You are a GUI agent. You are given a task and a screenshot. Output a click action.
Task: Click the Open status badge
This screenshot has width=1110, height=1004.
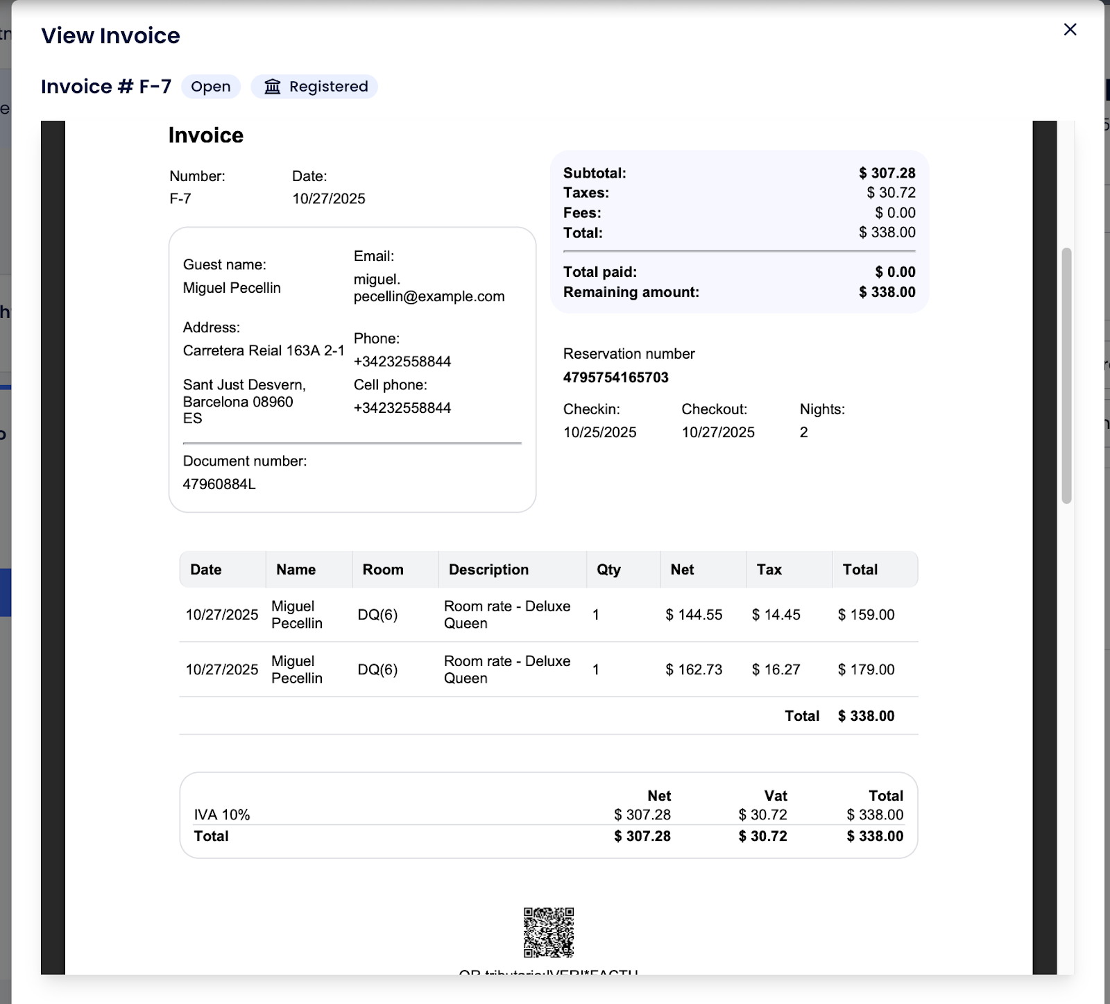[x=210, y=87]
